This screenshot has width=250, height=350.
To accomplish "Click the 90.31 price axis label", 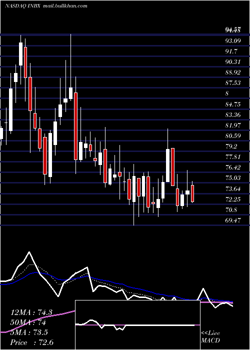I will (x=233, y=62).
